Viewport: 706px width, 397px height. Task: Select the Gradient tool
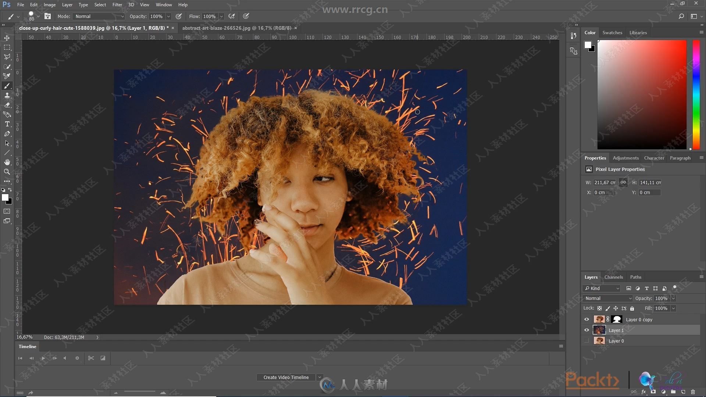pos(7,114)
